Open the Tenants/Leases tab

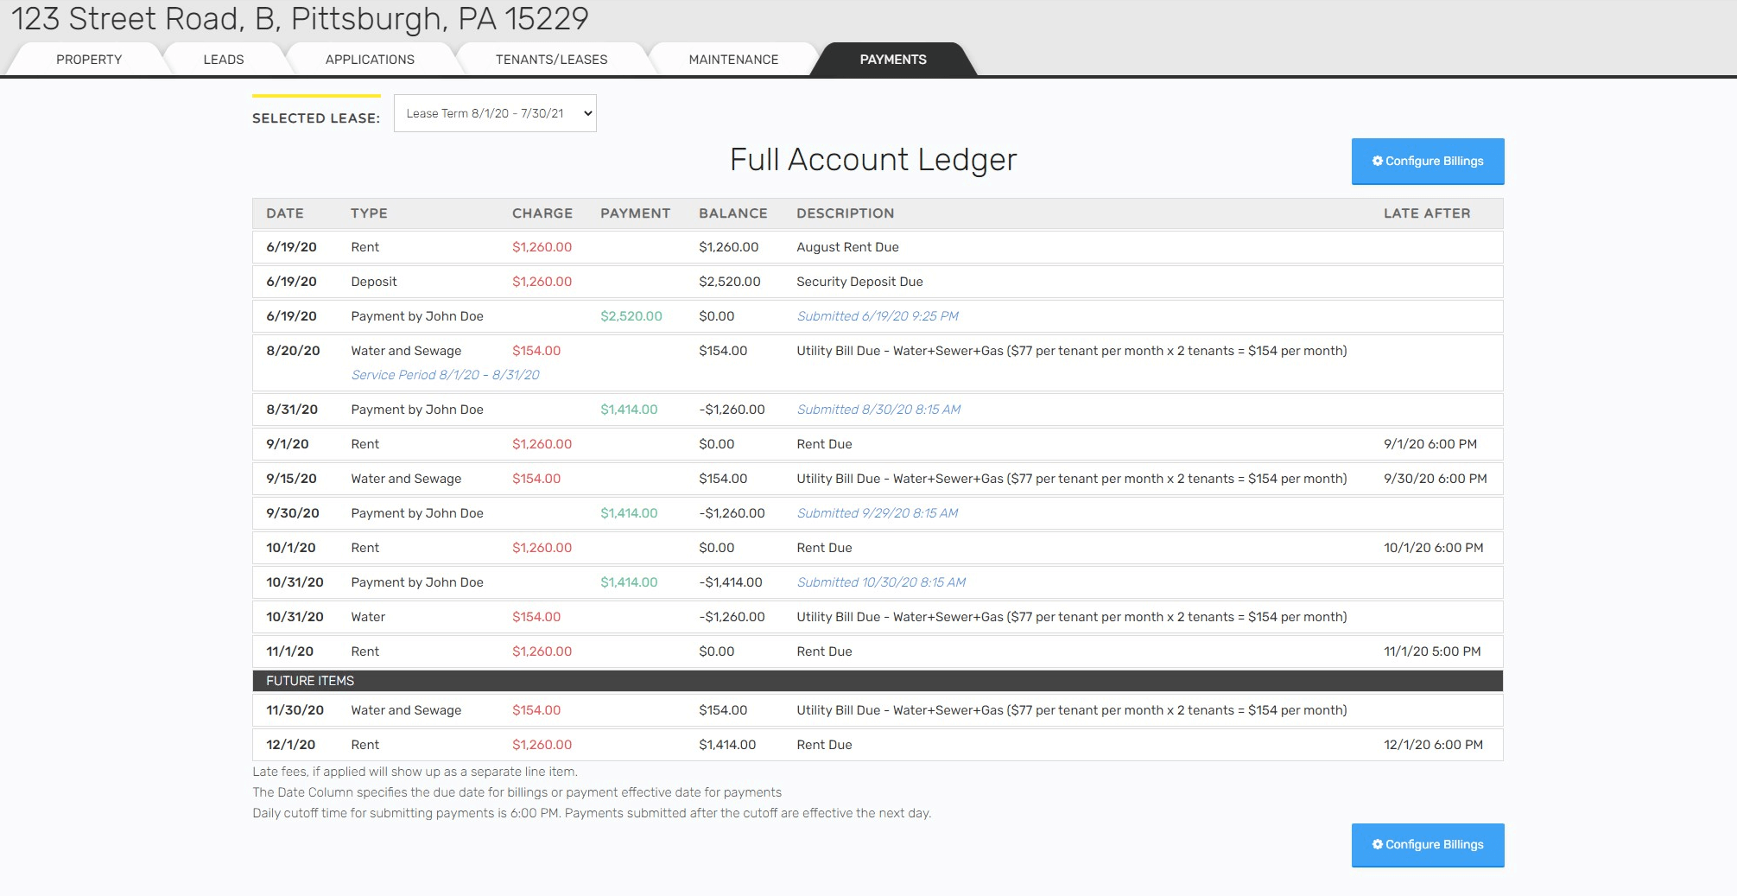tap(551, 59)
